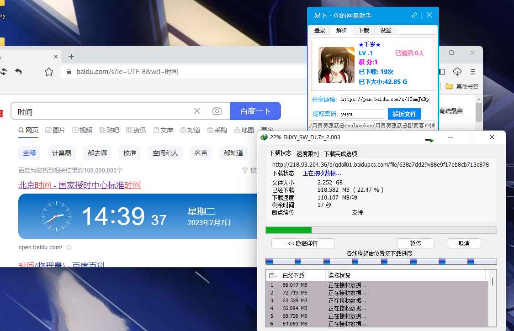Click the download URL text
Screen dimensions: 514x331
tap(380, 164)
